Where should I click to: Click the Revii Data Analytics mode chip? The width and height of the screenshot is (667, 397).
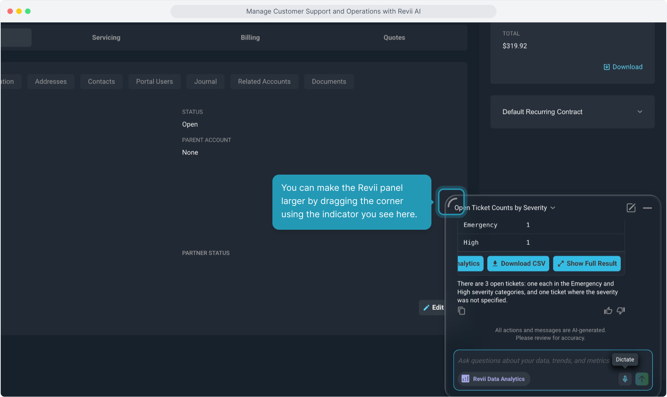494,379
